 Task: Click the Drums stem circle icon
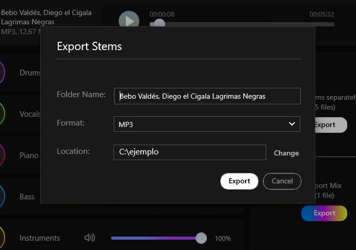click(x=2, y=72)
